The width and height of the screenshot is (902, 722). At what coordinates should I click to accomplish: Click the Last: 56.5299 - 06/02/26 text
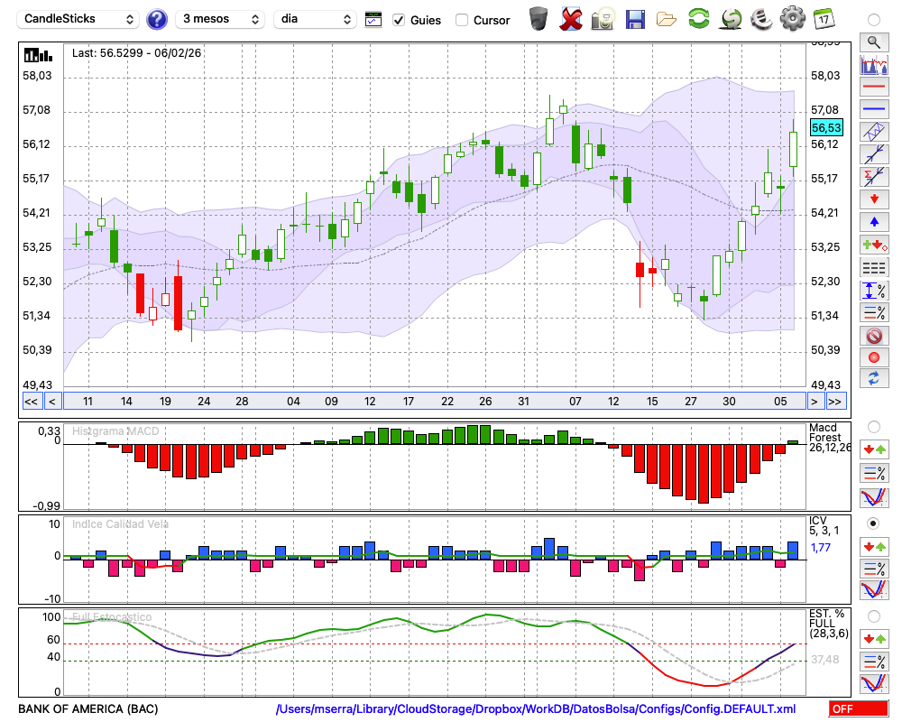[136, 53]
